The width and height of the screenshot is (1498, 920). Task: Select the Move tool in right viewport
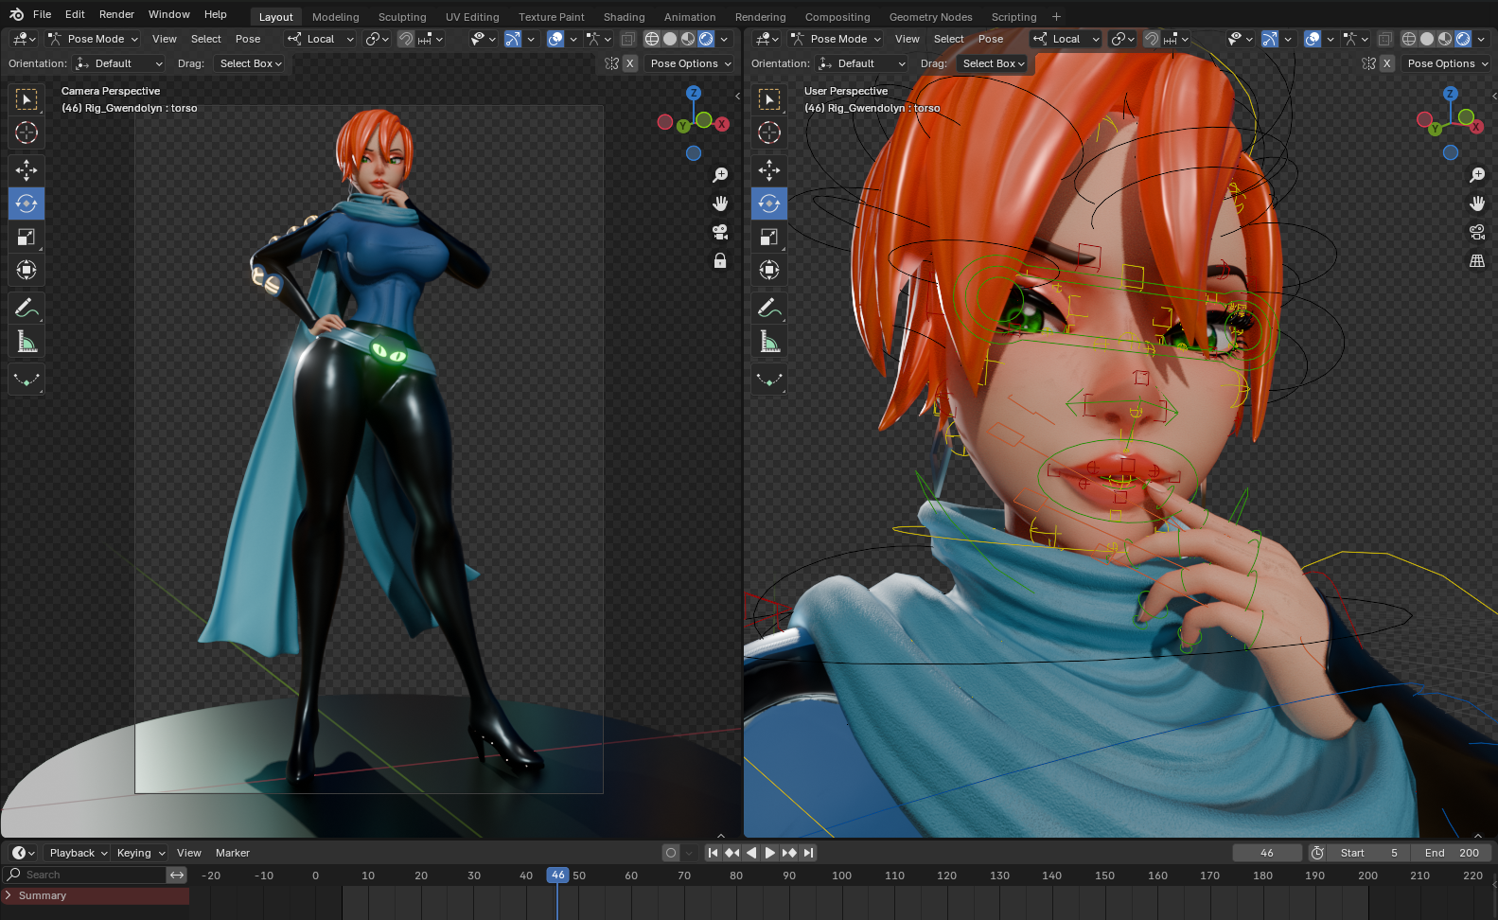(x=769, y=170)
